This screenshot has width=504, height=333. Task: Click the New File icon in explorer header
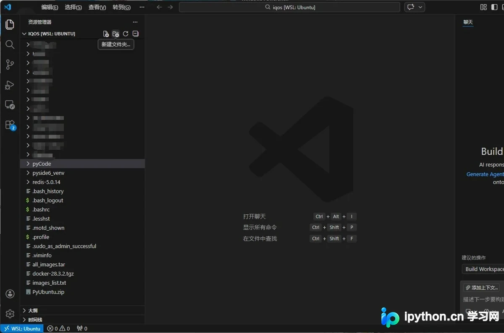click(x=106, y=34)
